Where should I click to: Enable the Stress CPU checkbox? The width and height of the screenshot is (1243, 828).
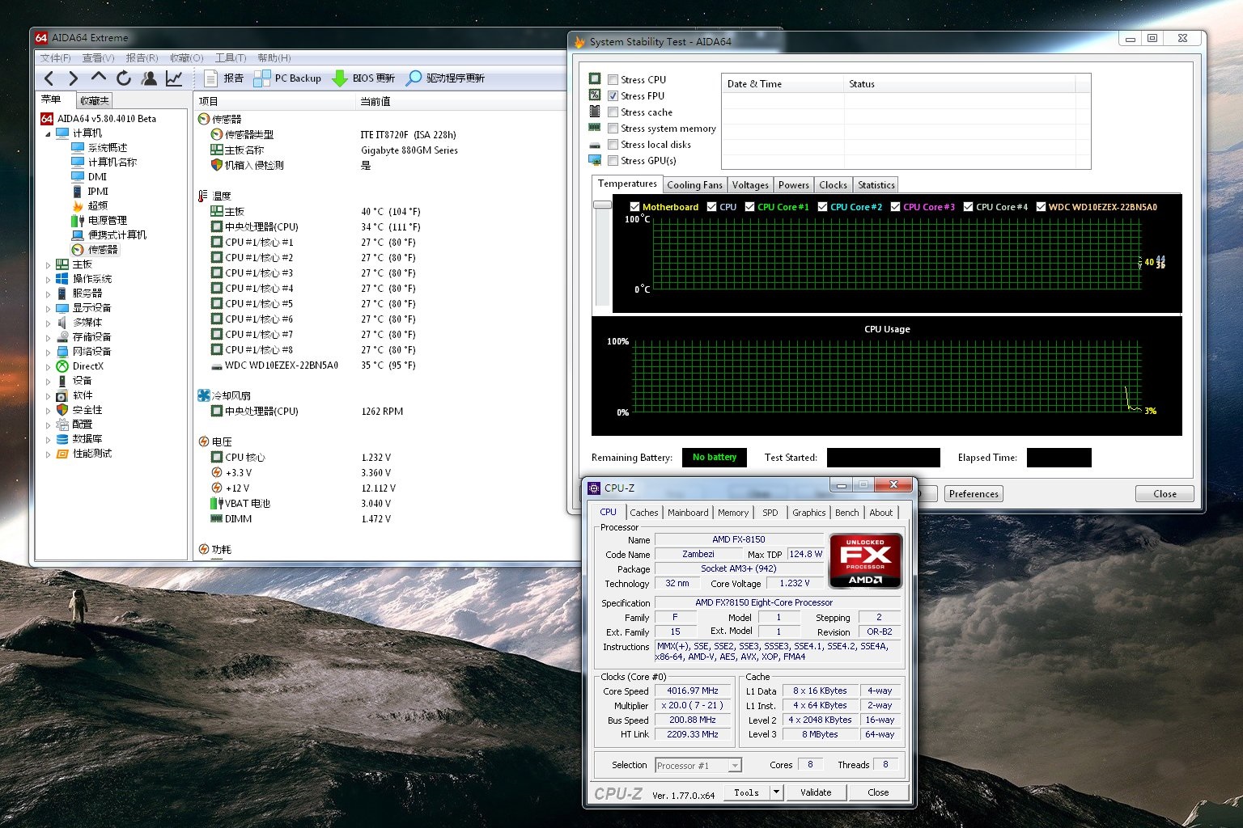(x=613, y=79)
